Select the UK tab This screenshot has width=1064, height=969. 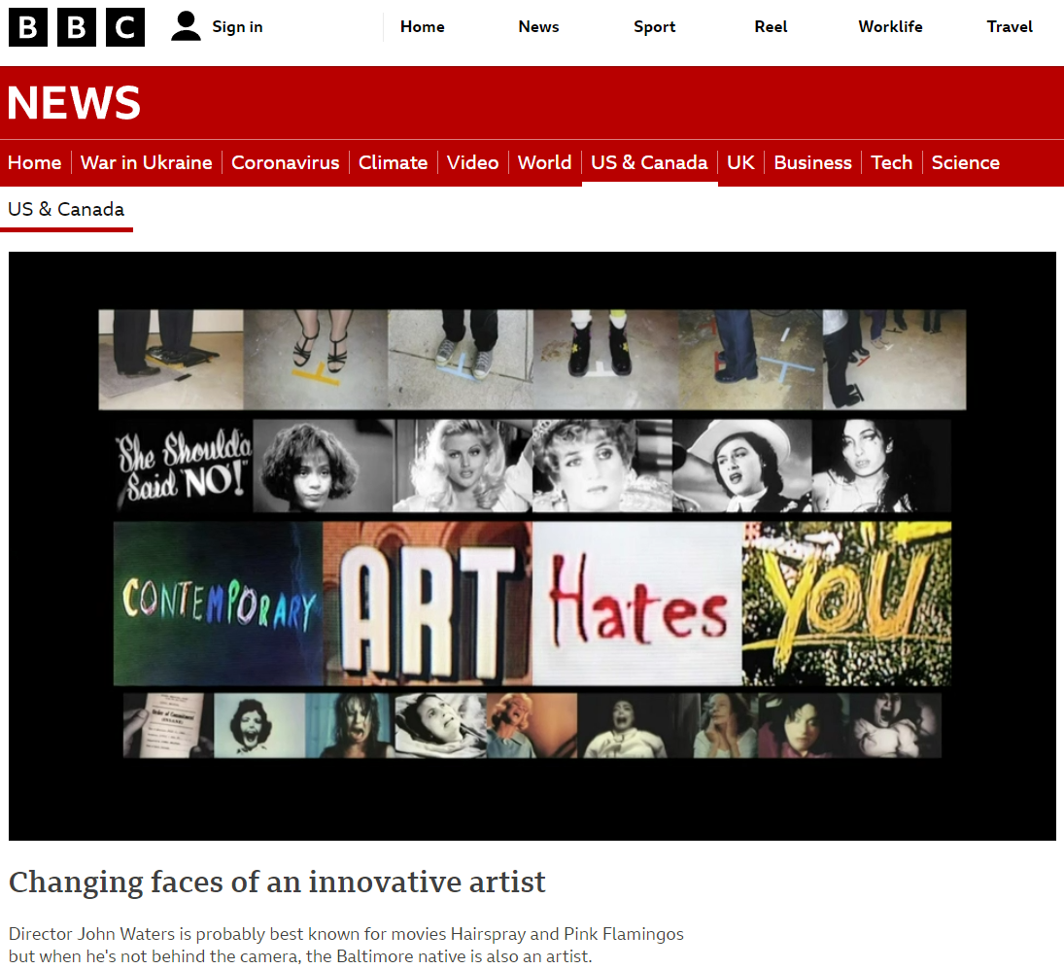pyautogui.click(x=740, y=163)
